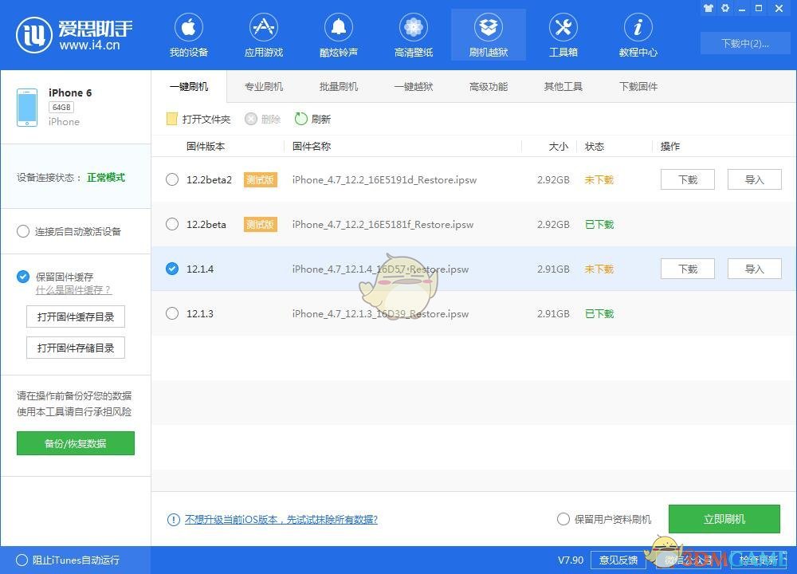Open the 应用游戏 App Store icon

coord(263,29)
